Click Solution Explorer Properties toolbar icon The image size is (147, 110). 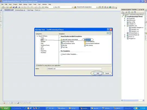pyautogui.click(x=123, y=12)
